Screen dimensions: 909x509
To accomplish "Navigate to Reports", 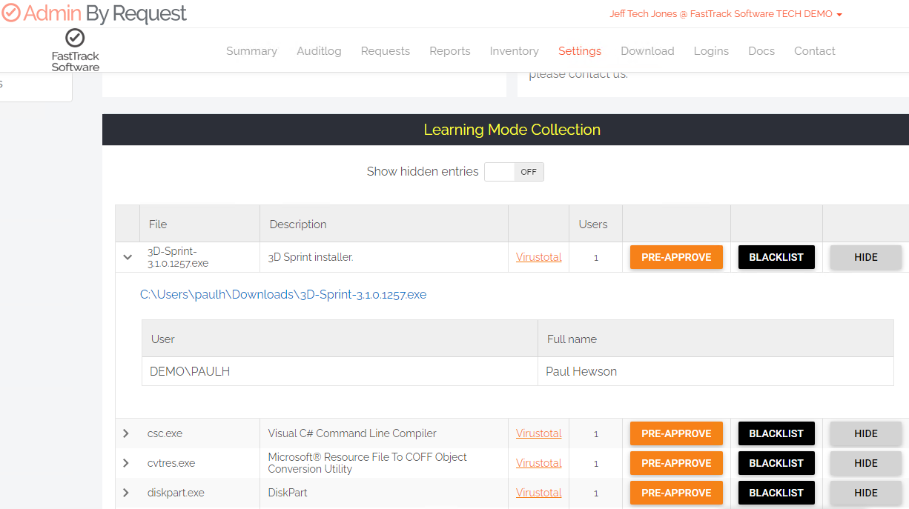I will point(450,51).
